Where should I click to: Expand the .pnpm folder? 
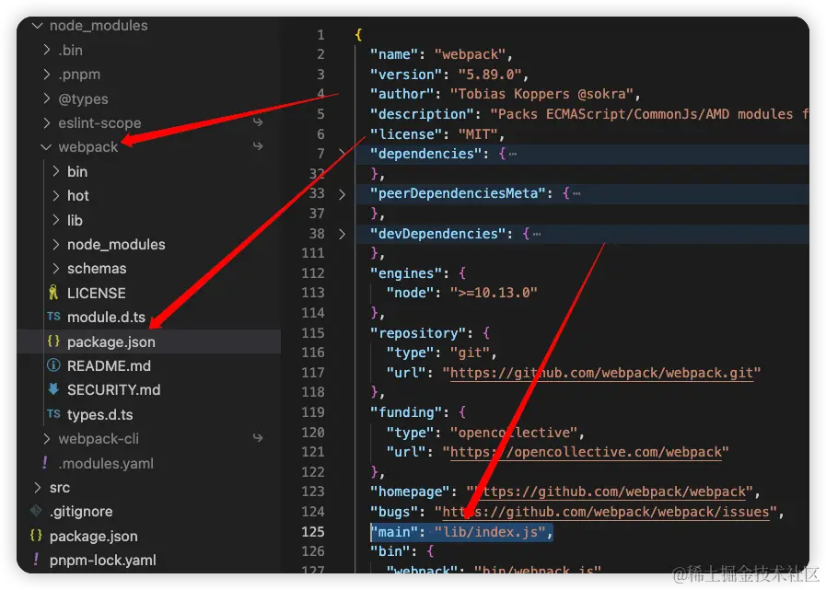click(x=47, y=75)
